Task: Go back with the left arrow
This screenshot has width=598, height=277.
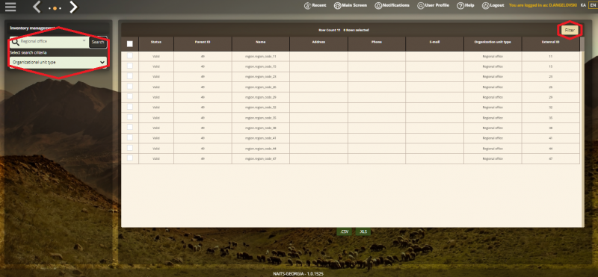Action: [37, 7]
